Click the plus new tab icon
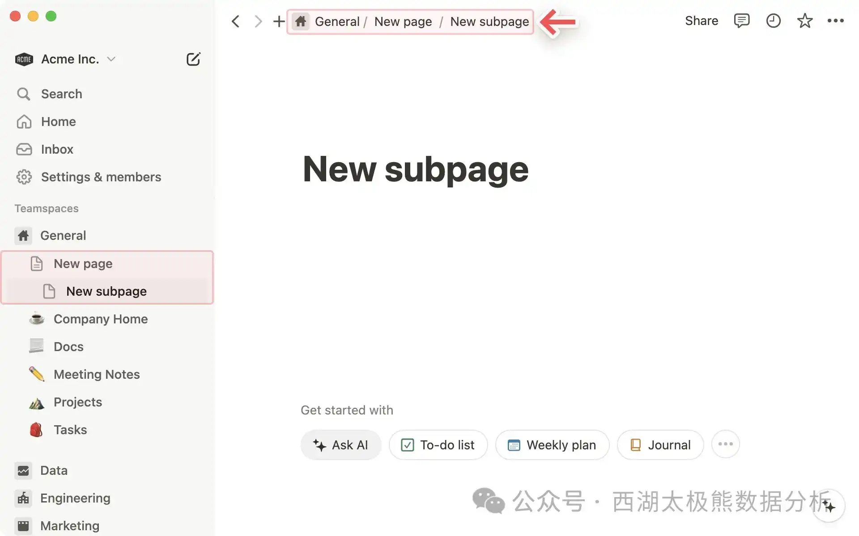This screenshot has height=536, width=859. (x=279, y=21)
